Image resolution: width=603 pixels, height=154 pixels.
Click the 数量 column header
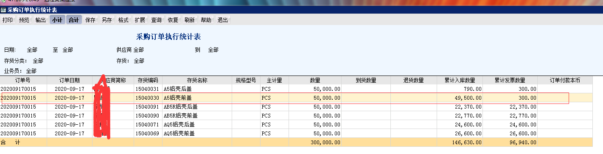(315, 80)
